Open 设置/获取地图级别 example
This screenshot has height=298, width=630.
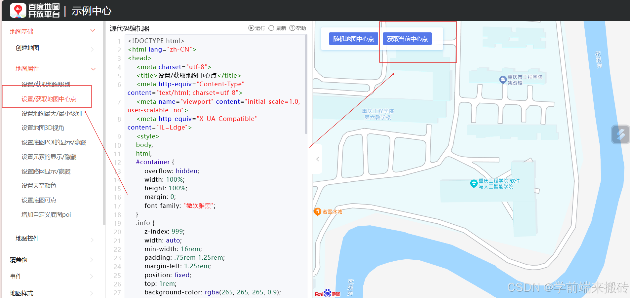click(46, 84)
